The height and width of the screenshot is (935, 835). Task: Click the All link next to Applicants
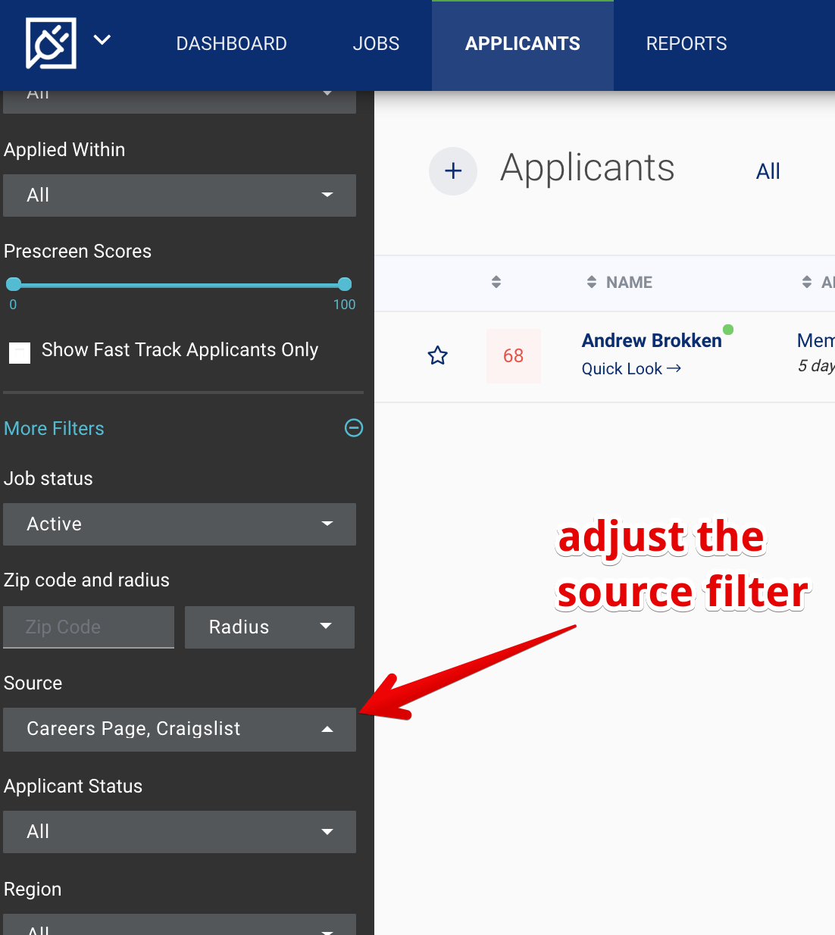point(768,171)
